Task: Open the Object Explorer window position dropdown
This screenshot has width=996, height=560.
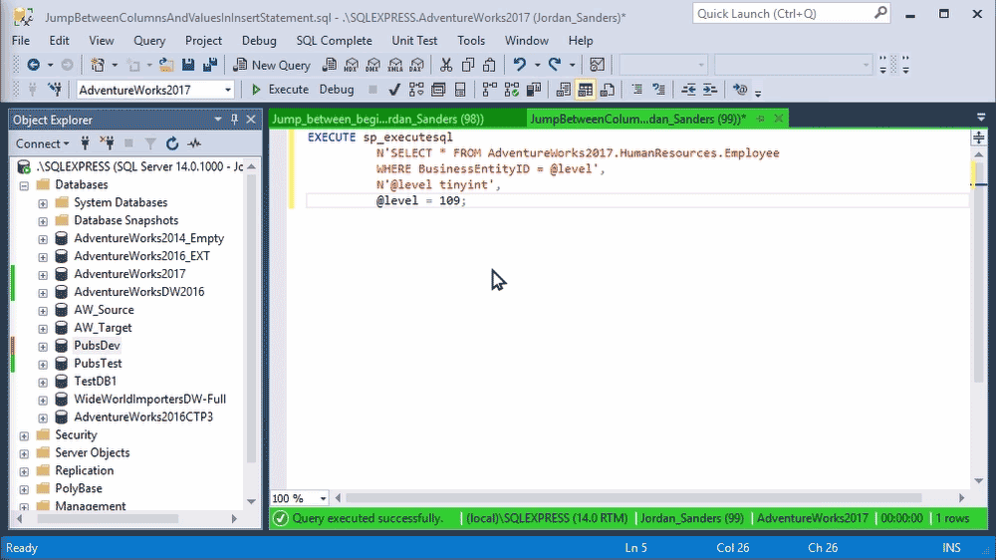Action: click(x=218, y=120)
